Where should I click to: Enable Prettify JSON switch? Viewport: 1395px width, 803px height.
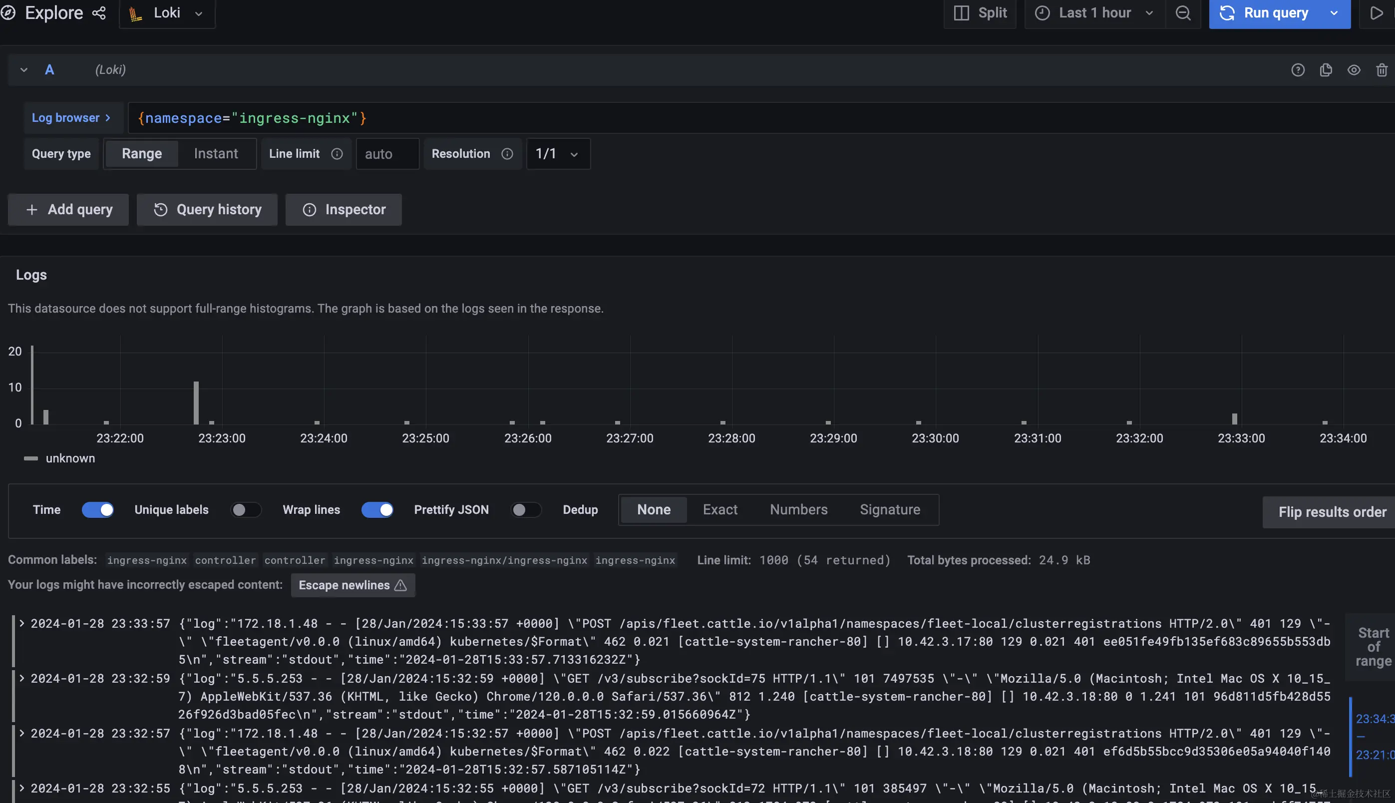point(526,510)
